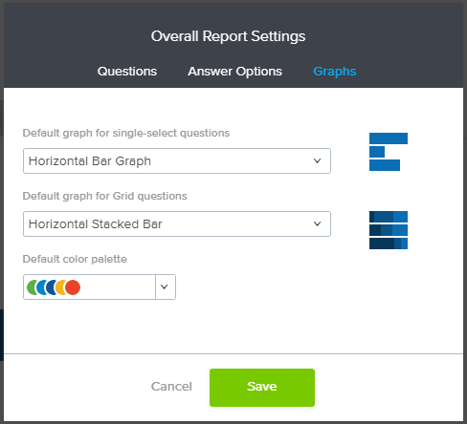Image resolution: width=467 pixels, height=424 pixels.
Task: Click the Overall Report Settings title
Action: tap(228, 36)
